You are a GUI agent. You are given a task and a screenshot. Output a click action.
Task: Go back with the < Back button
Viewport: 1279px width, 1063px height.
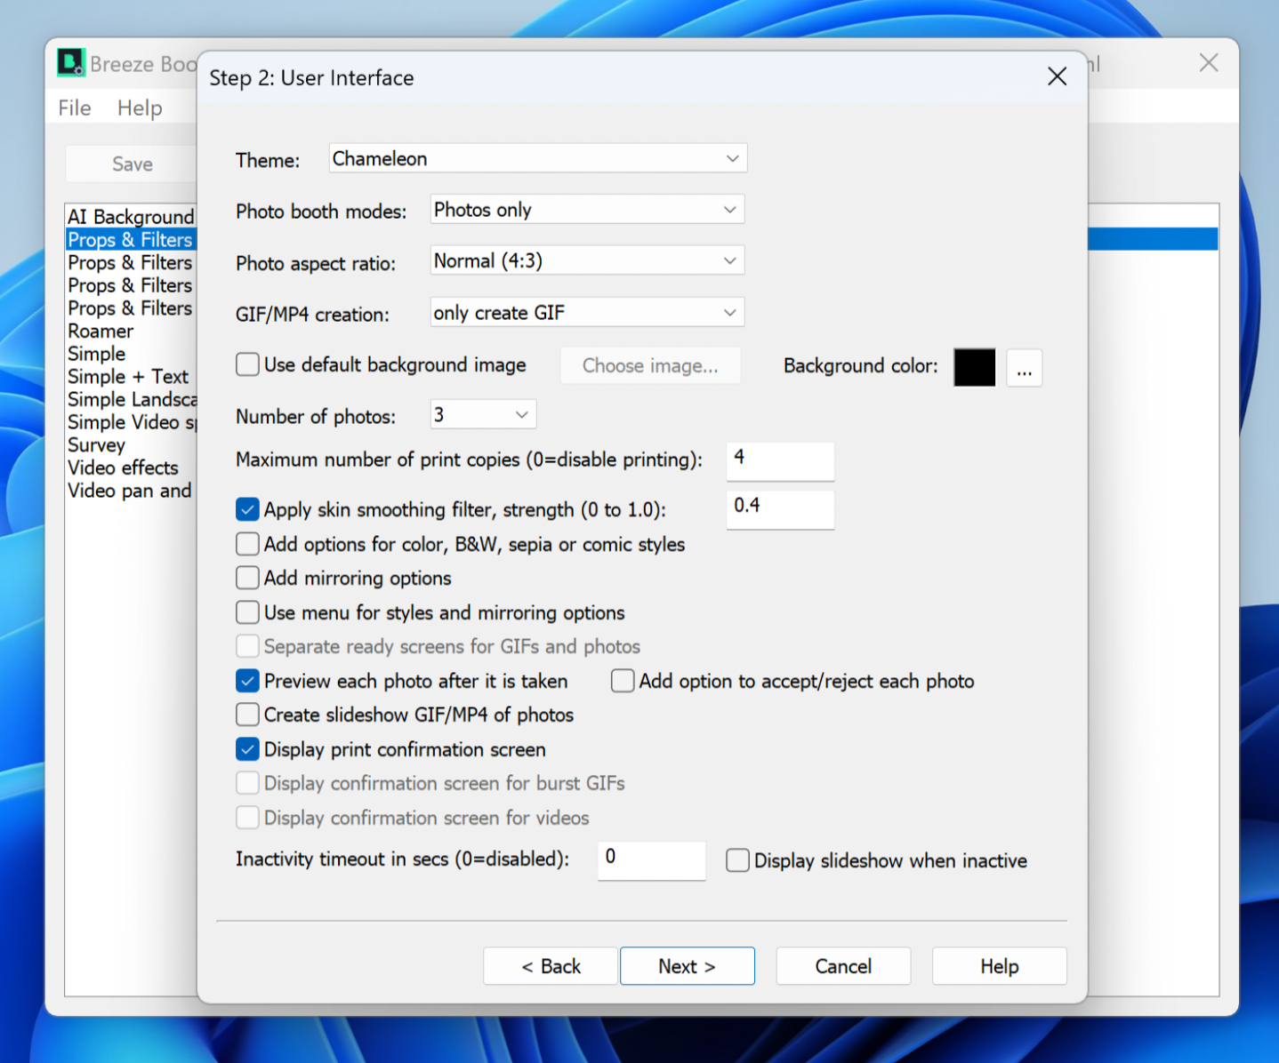point(551,966)
